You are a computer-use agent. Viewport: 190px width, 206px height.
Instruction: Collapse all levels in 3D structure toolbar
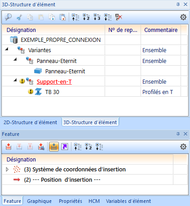click(75, 17)
